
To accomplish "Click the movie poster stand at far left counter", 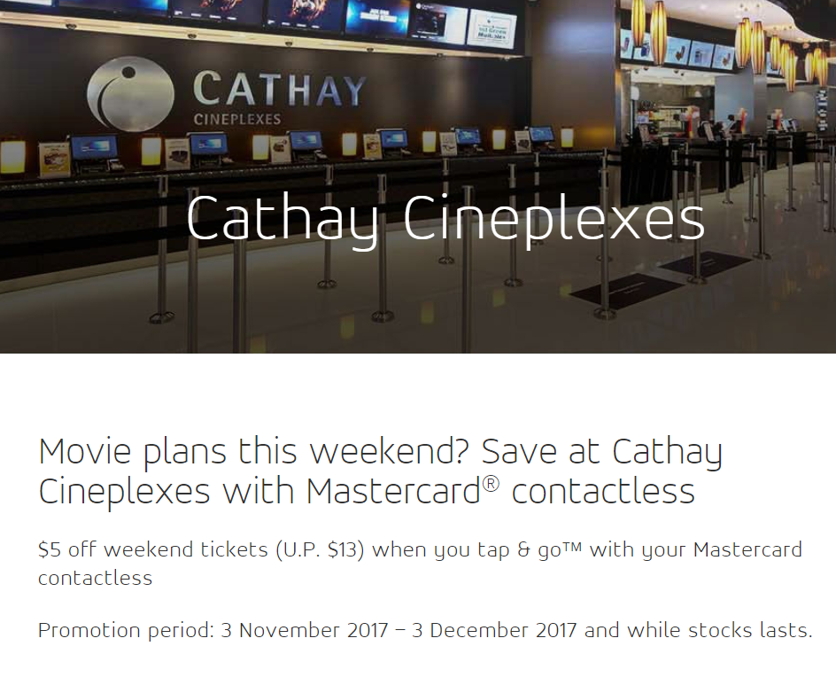I will (x=54, y=160).
